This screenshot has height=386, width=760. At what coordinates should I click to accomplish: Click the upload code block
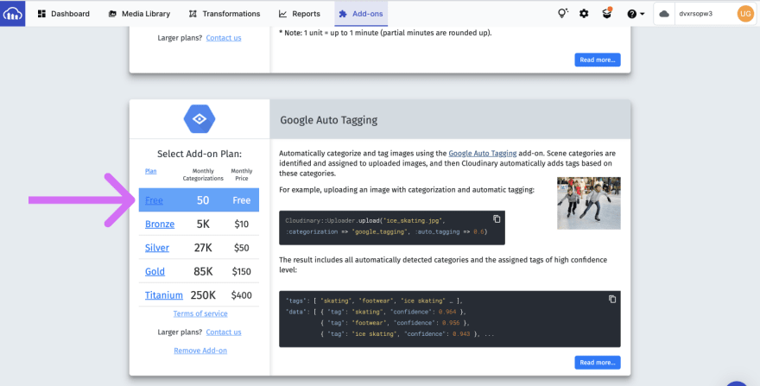(391, 227)
